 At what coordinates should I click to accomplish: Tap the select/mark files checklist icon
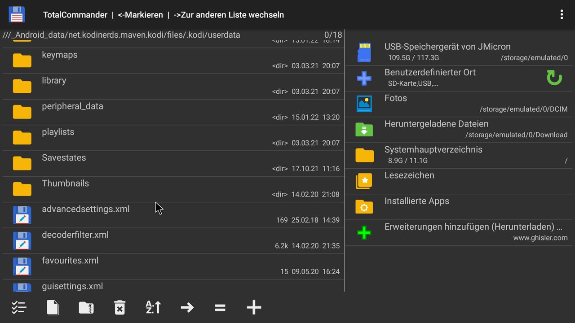[x=19, y=307]
